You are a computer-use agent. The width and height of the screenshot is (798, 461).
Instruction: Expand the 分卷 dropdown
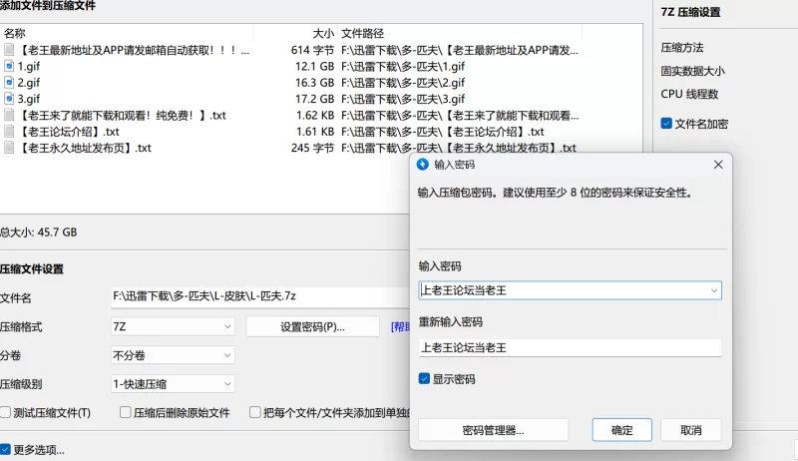click(172, 355)
